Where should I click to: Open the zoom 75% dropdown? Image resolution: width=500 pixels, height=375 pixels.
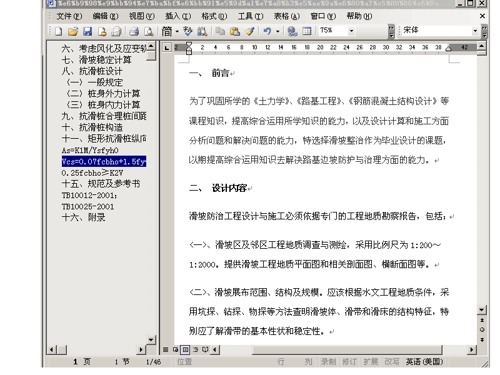click(x=351, y=31)
